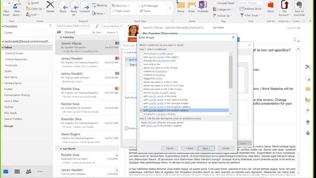Click the blue down arrow icon beside message

pos(308,133)
